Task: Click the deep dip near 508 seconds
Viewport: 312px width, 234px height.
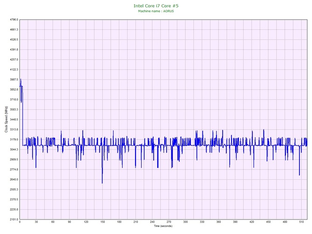Action: pos(299,175)
